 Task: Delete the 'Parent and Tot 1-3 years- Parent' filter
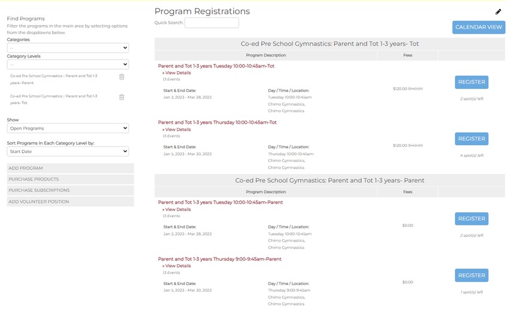tap(122, 77)
